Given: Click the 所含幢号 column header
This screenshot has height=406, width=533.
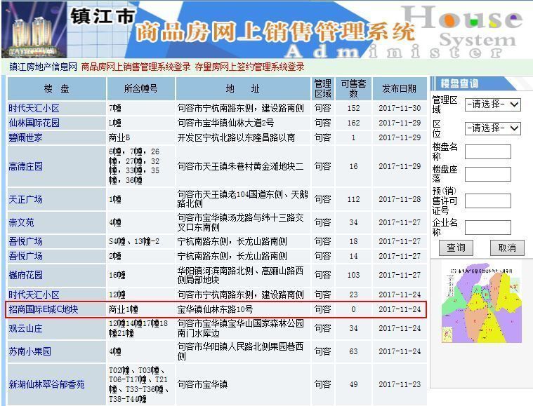Looking at the screenshot, I should (x=140, y=88).
